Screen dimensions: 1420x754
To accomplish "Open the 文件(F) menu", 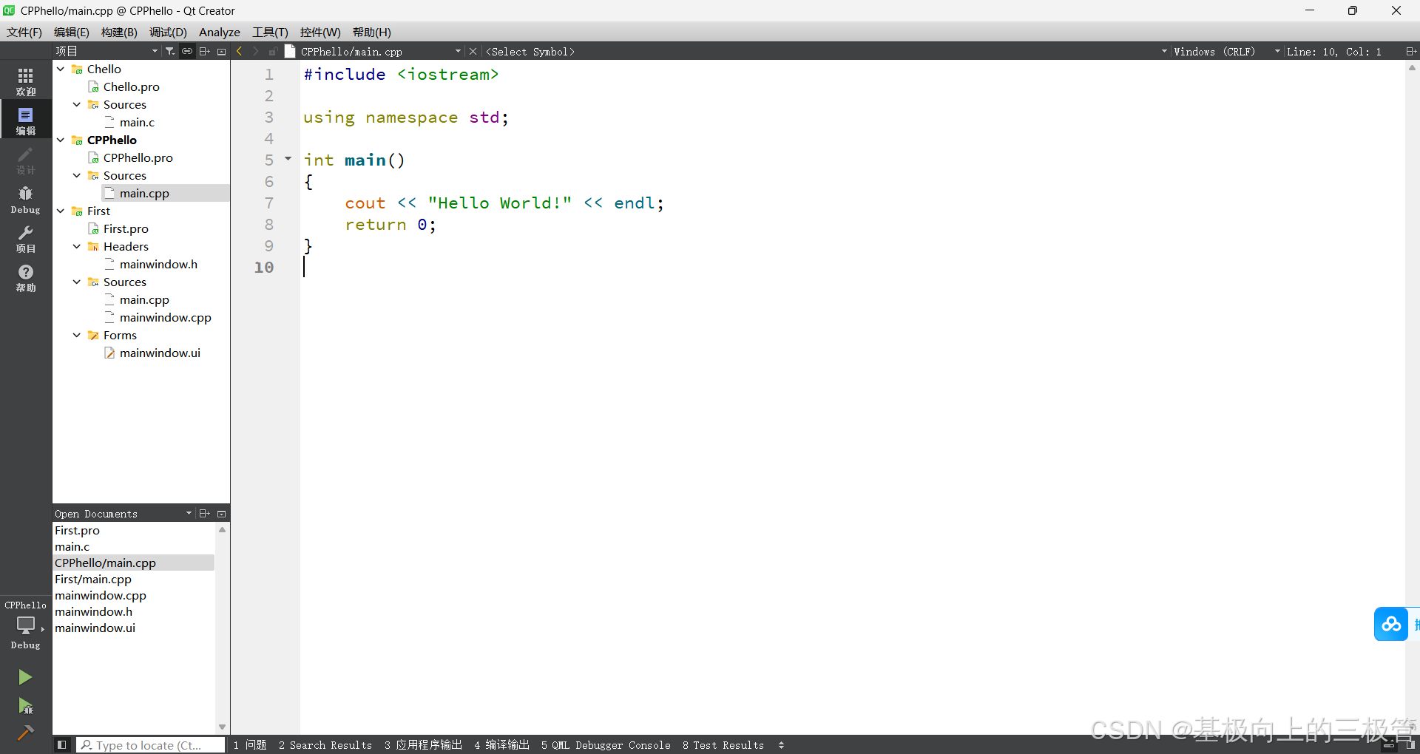I will point(24,32).
